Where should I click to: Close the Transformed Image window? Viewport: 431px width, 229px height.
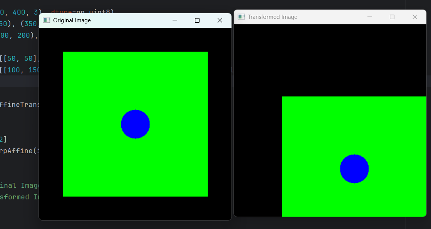[415, 17]
